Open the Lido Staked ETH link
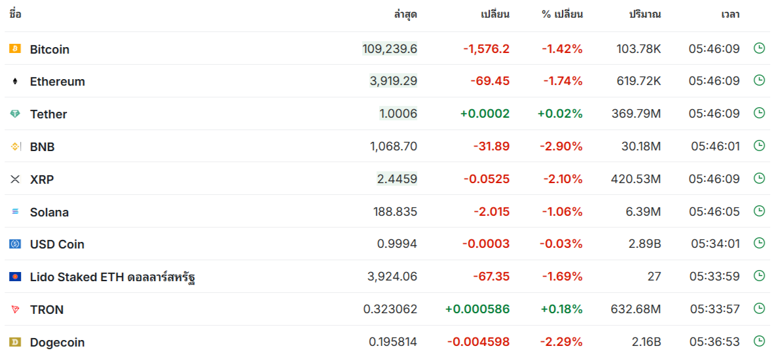The width and height of the screenshot is (774, 357). [113, 277]
